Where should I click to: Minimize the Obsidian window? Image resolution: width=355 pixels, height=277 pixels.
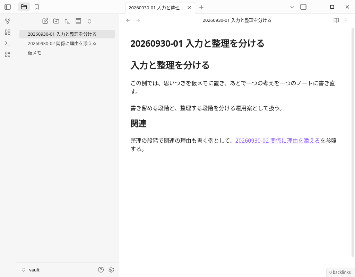point(317,7)
